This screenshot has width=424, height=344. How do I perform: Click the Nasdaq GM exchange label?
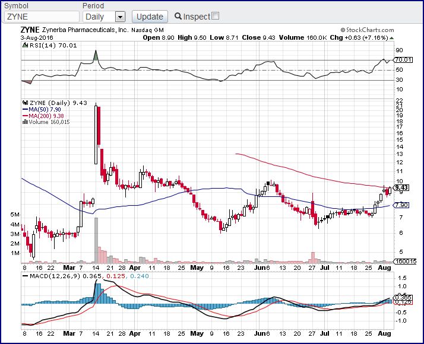click(147, 30)
